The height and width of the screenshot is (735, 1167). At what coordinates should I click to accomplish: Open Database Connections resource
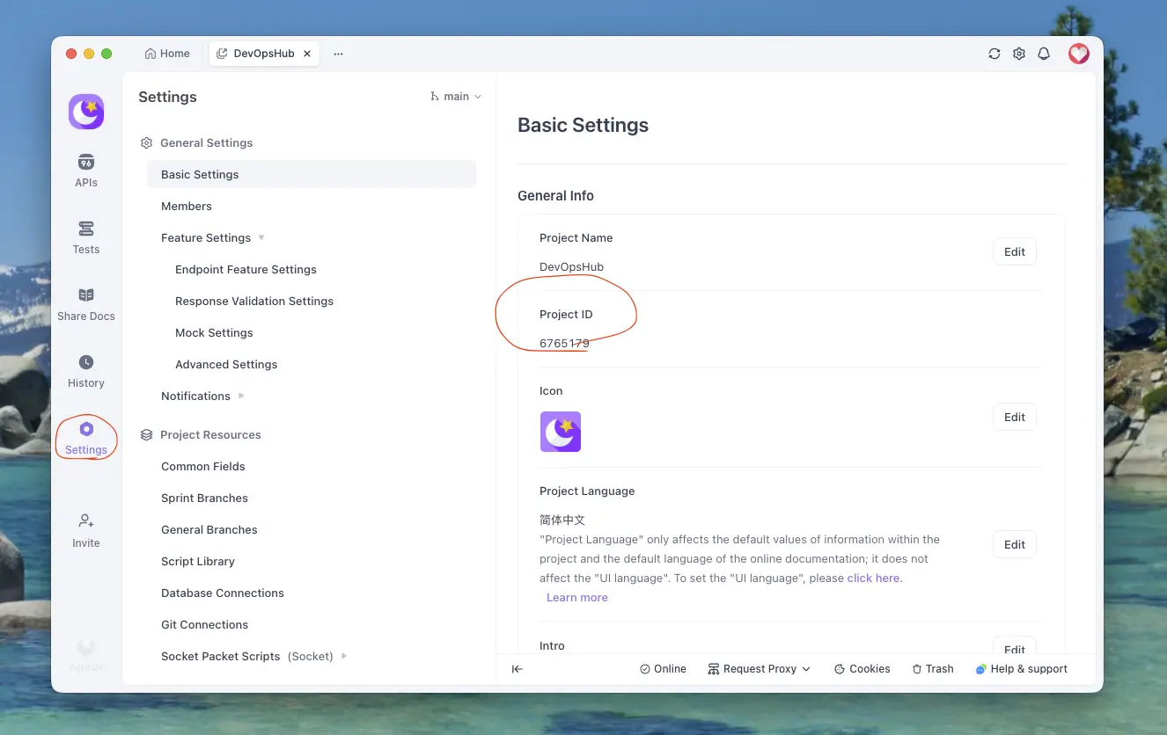pyautogui.click(x=223, y=593)
